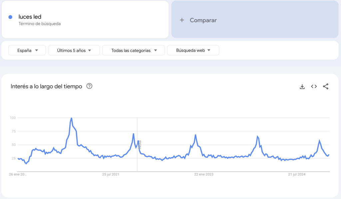The image size is (341, 199).
Task: Click the "22 ene 2023" axis label
Action: tap(203, 174)
